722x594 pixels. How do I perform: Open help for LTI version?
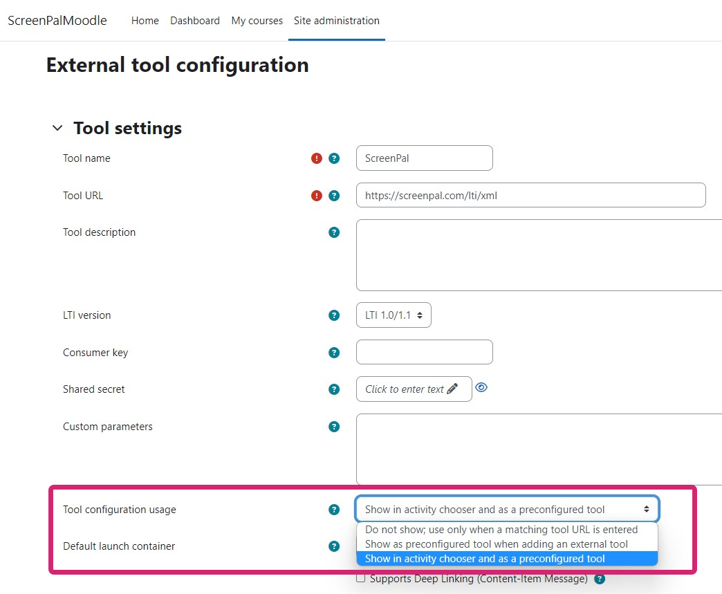point(334,315)
